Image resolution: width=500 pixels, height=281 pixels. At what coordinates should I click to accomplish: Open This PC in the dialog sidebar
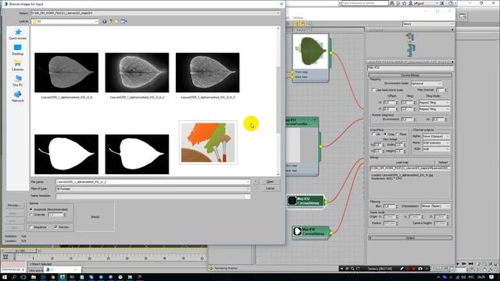coord(18,81)
